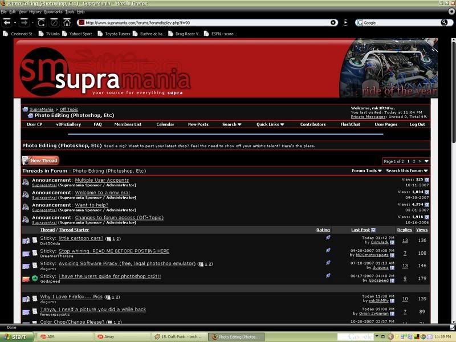
Task: Click in the URL address field
Action: tap(206, 23)
